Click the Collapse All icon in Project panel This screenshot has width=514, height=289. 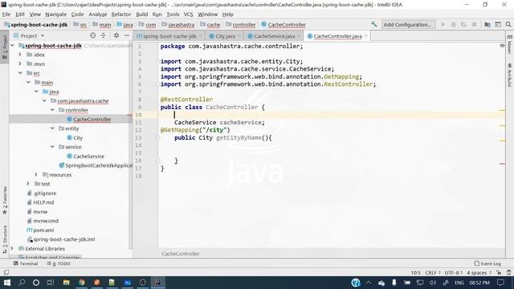click(104, 35)
